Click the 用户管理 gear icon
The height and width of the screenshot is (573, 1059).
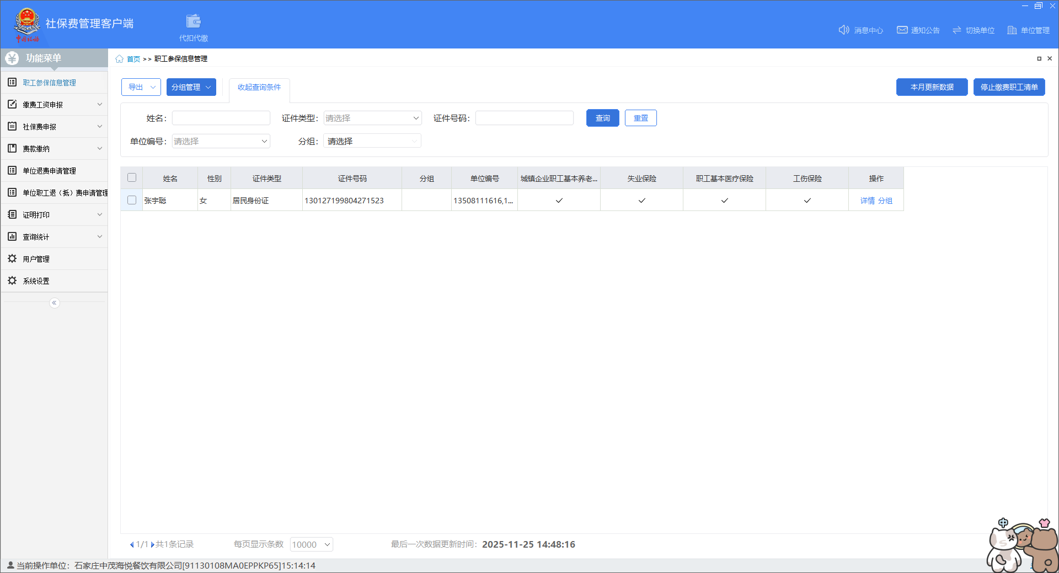coord(12,258)
